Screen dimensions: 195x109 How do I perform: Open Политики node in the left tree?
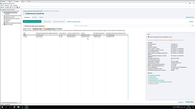coord(8,20)
